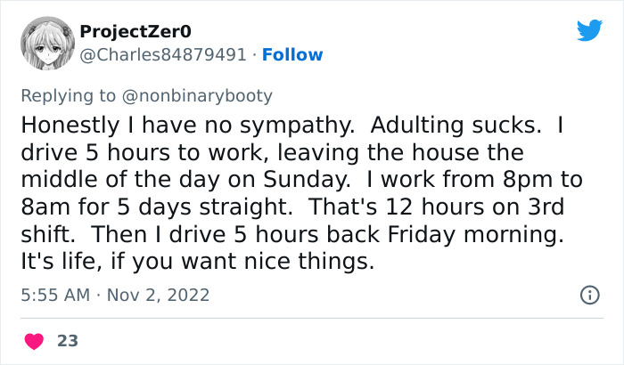The image size is (624, 365).
Task: View the 23 likes count
Action: pos(66,340)
